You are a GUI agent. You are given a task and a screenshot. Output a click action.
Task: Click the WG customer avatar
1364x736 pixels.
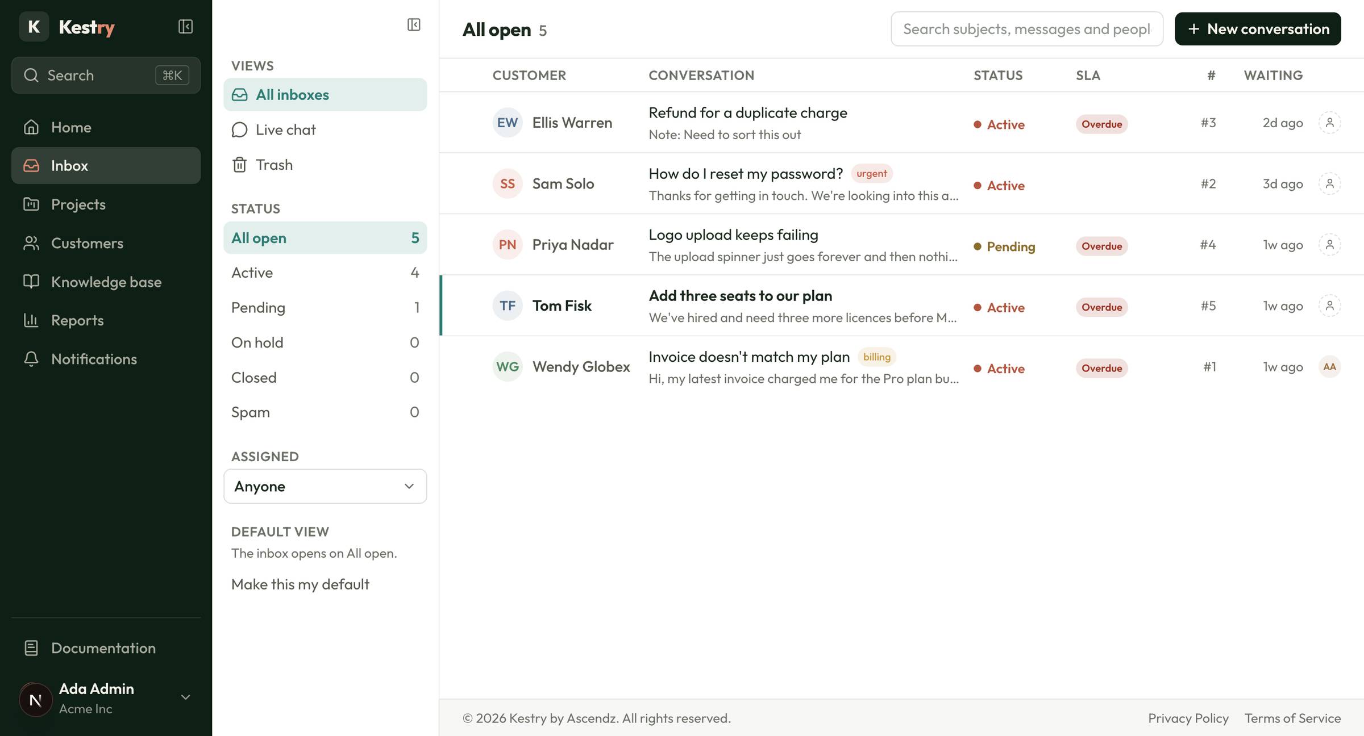[508, 367]
